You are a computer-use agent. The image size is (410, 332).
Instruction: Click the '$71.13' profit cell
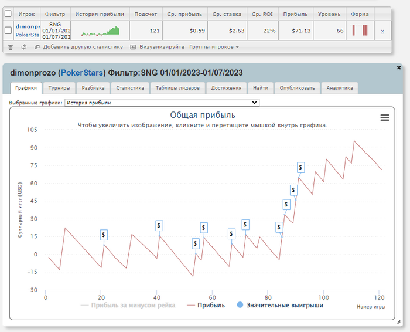[296, 31]
